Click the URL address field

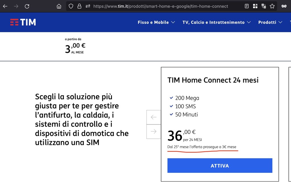coord(161,6)
